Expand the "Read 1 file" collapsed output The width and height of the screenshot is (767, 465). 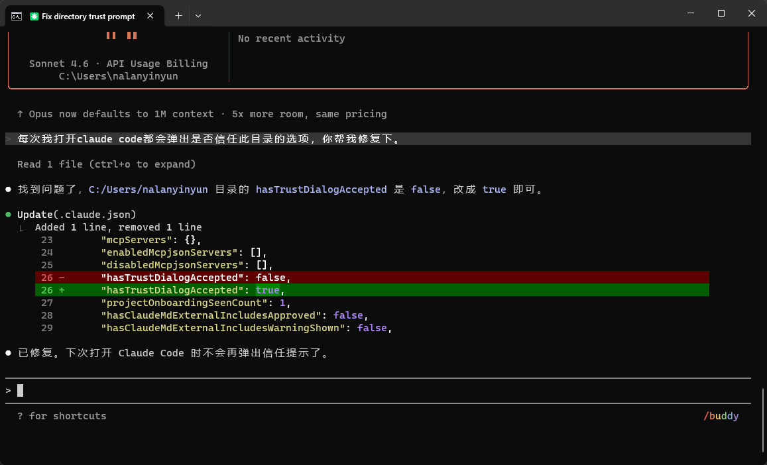pos(106,164)
